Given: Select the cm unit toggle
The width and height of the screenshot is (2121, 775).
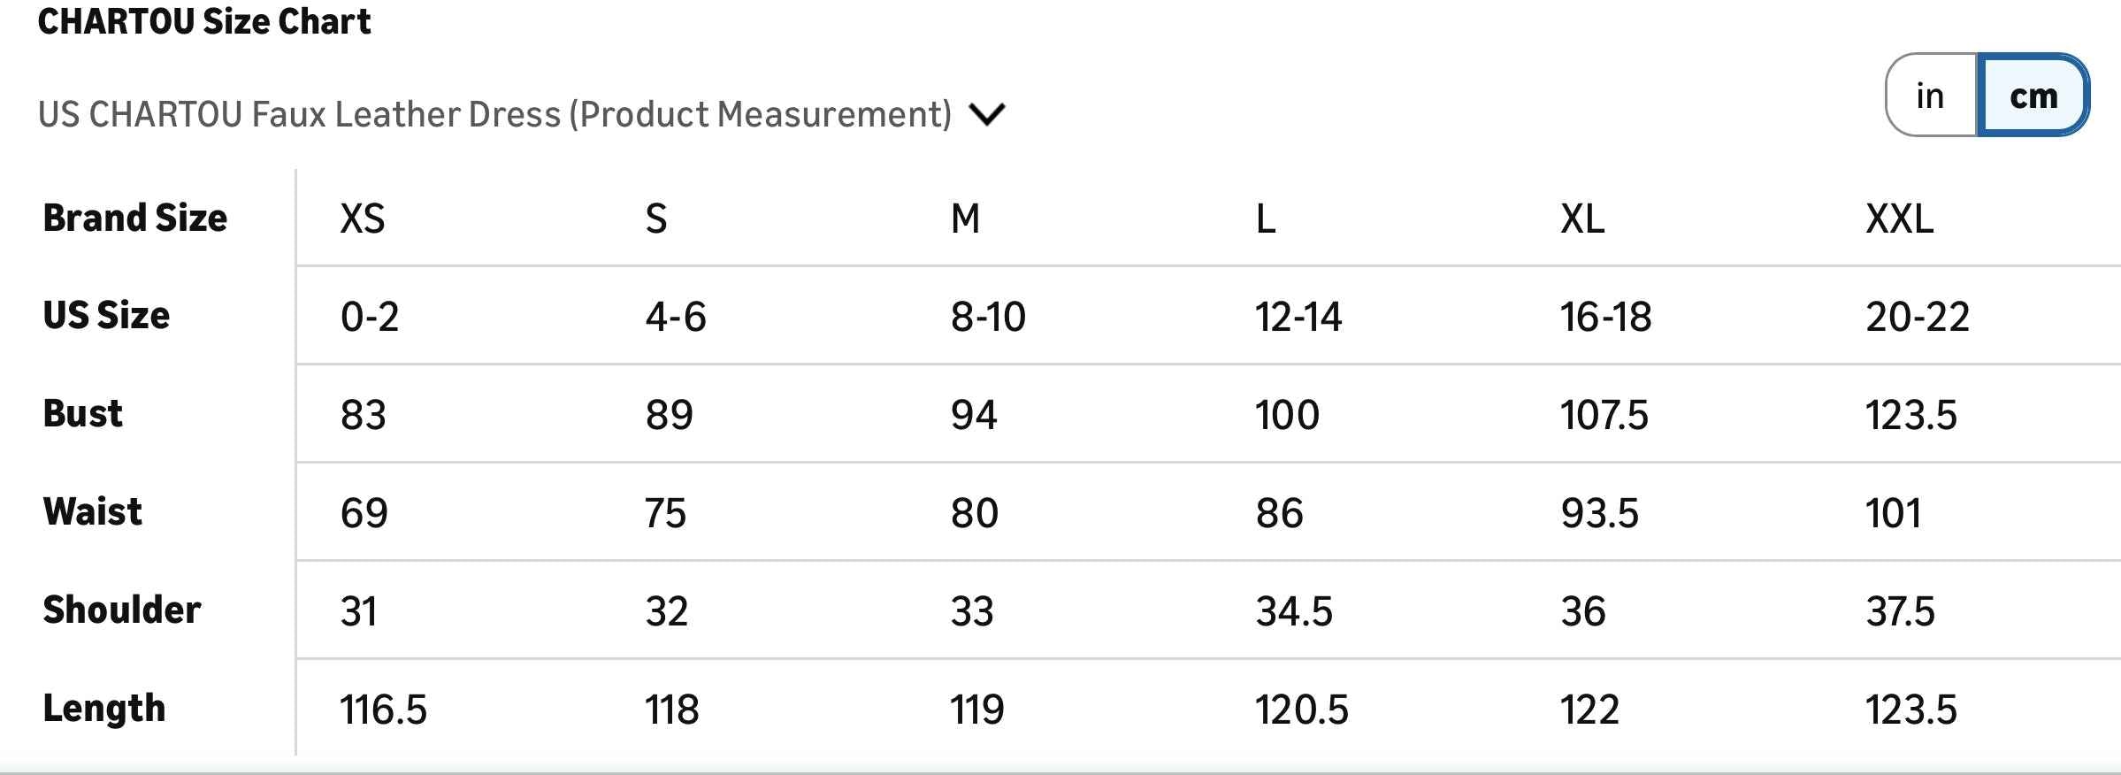Looking at the screenshot, I should pos(2033,96).
